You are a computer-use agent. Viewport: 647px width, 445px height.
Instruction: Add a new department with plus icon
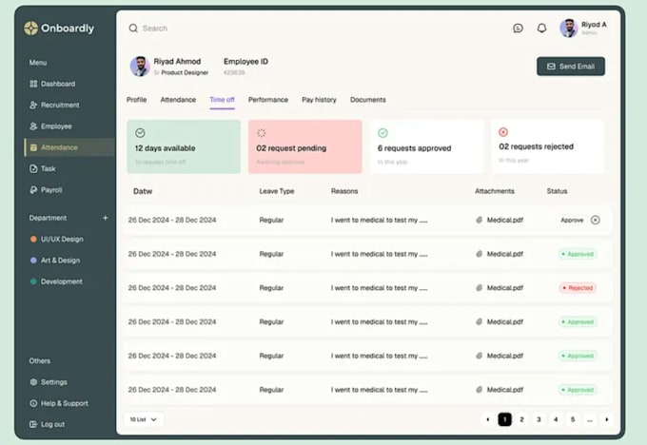point(106,218)
